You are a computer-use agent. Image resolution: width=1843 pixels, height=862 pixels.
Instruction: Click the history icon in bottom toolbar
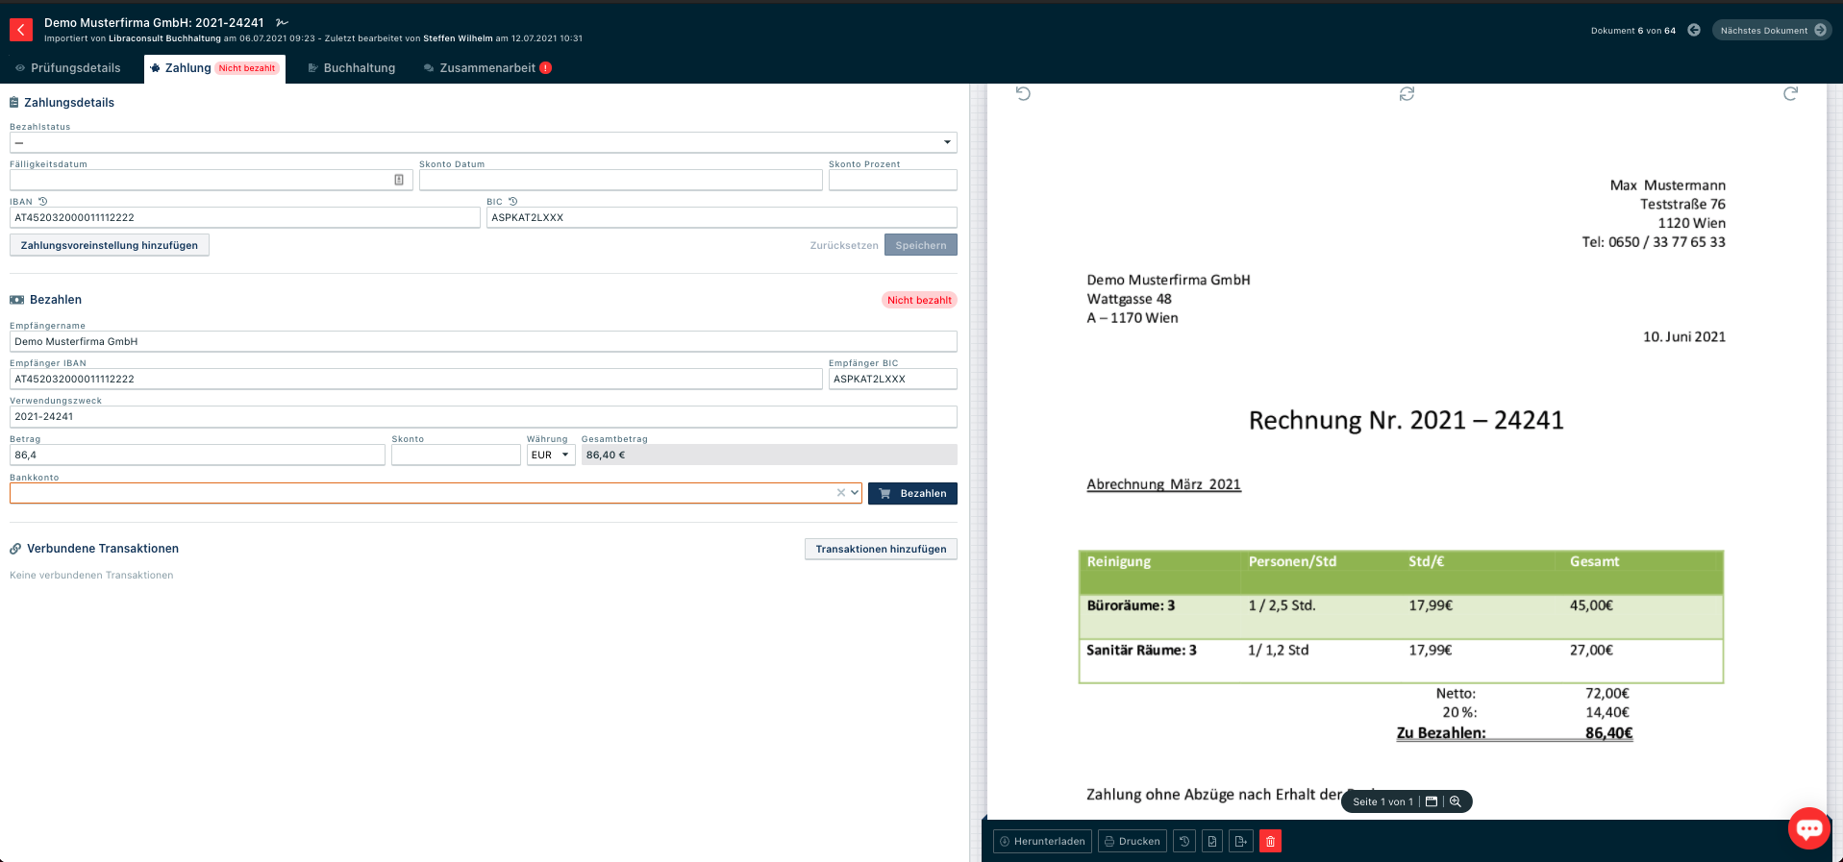[x=1184, y=841]
